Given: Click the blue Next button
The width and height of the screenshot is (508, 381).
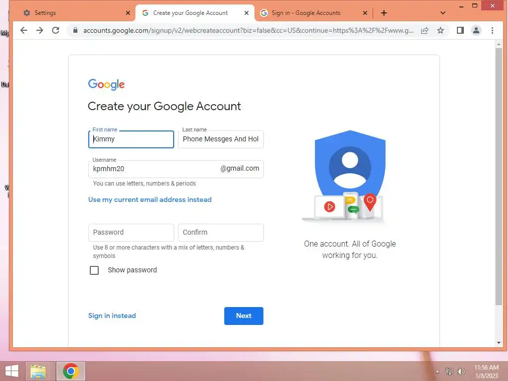Looking at the screenshot, I should pyautogui.click(x=244, y=316).
